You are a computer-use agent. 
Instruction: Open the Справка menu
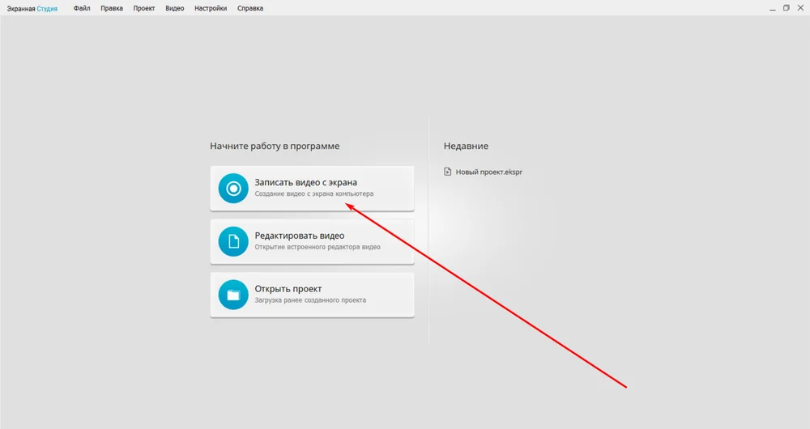[250, 8]
